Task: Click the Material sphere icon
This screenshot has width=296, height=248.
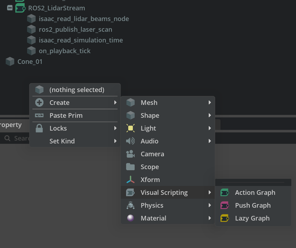Action: tap(130, 218)
